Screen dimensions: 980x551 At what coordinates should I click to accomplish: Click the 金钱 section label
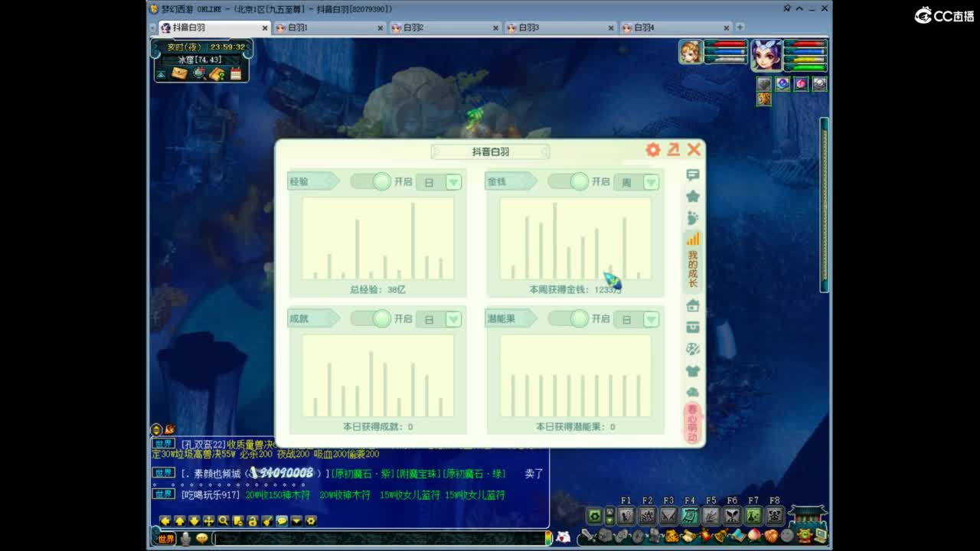[511, 181]
